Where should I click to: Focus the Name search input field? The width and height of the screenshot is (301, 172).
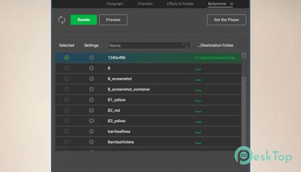coord(149,46)
